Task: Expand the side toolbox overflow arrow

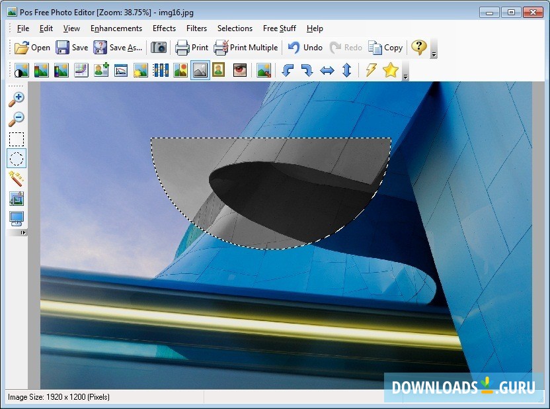Action: pyautogui.click(x=23, y=232)
